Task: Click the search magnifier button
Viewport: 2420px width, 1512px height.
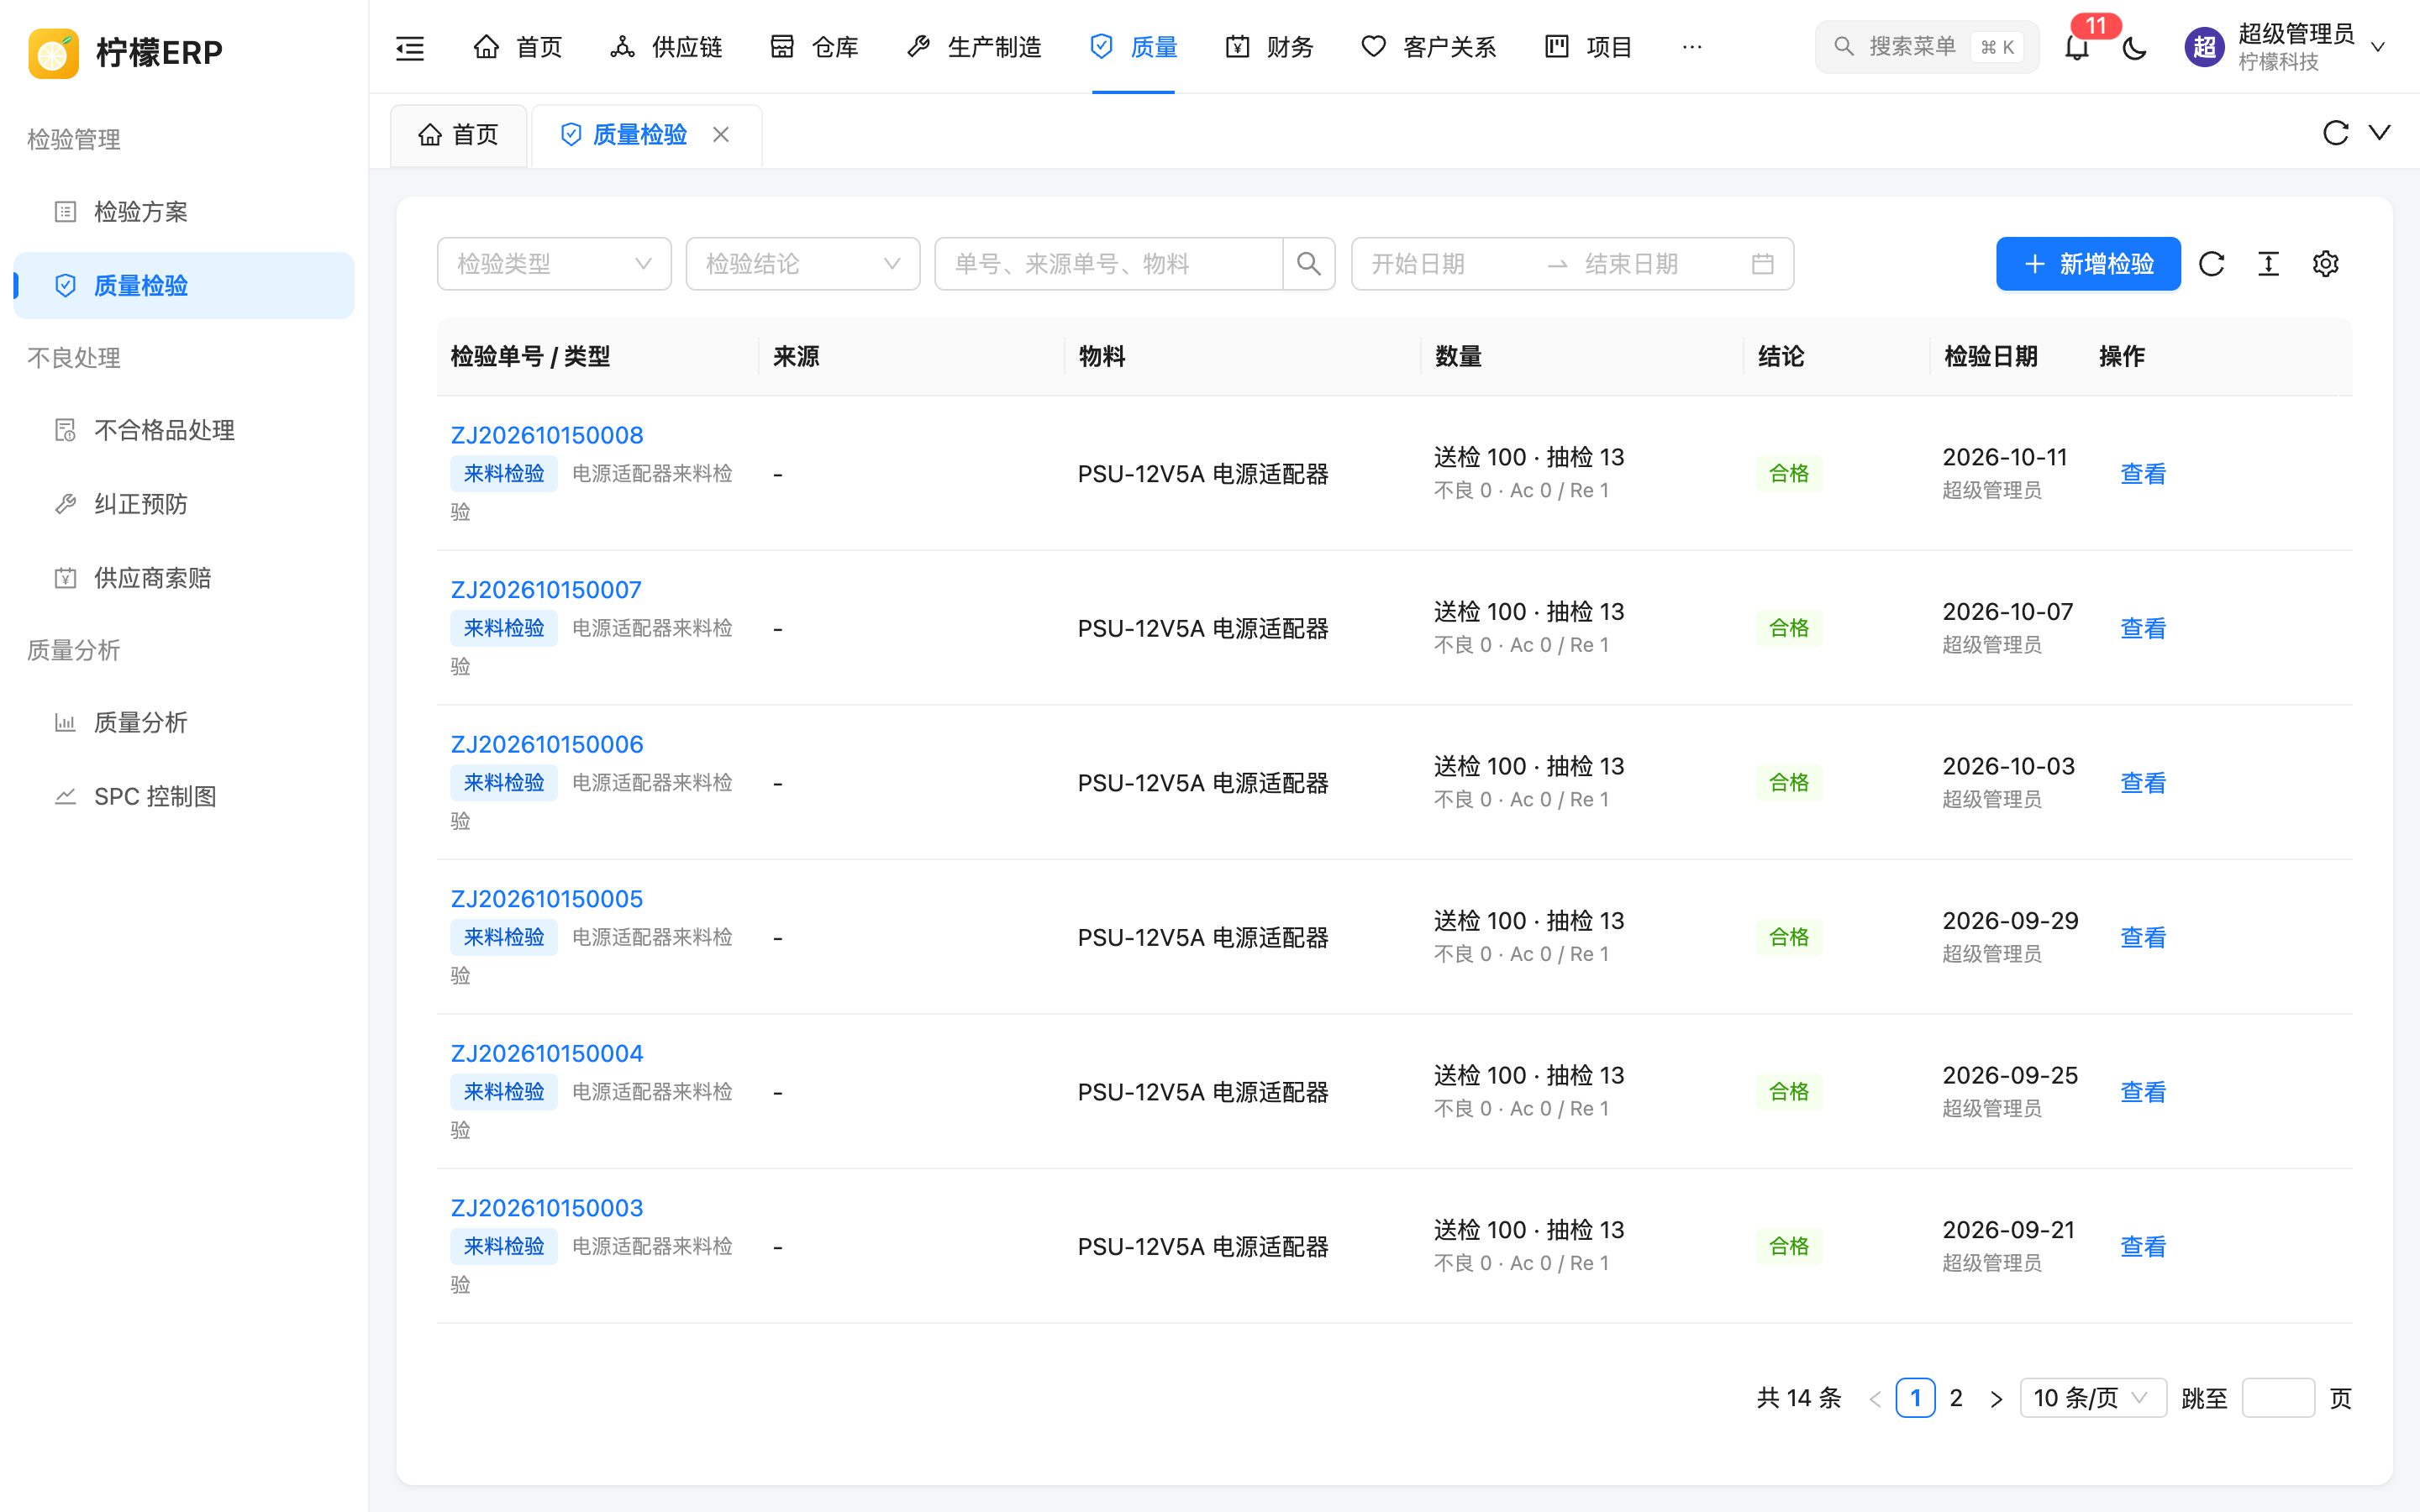Action: click(1309, 264)
